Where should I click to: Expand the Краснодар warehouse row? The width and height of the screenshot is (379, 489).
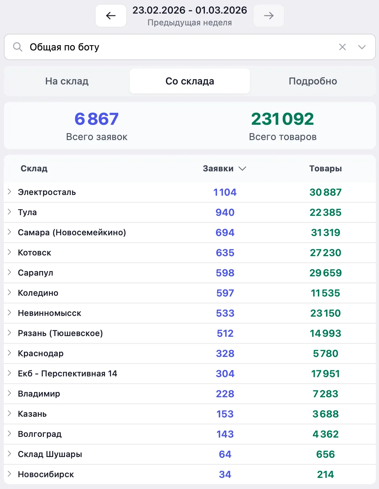click(x=9, y=353)
